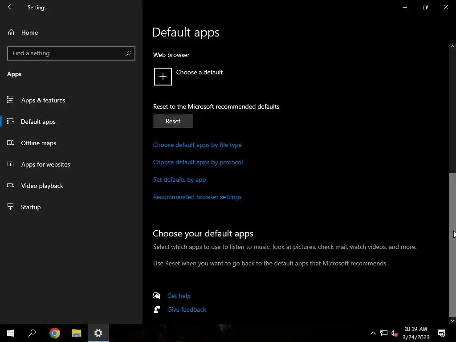456x342 pixels.
Task: Go back with the Settings back arrow
Action: [11, 7]
